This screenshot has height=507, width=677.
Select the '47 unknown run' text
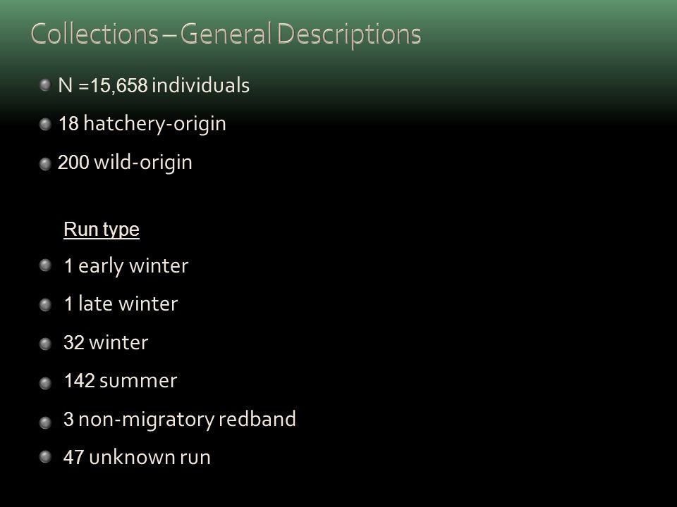(x=137, y=458)
